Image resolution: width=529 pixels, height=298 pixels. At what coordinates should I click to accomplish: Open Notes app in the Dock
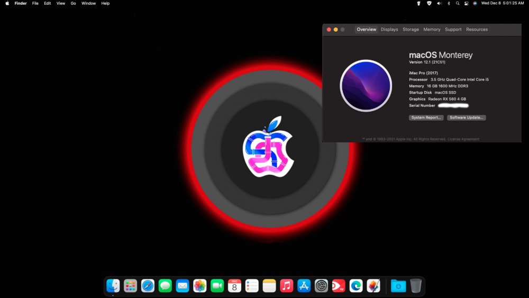click(269, 286)
